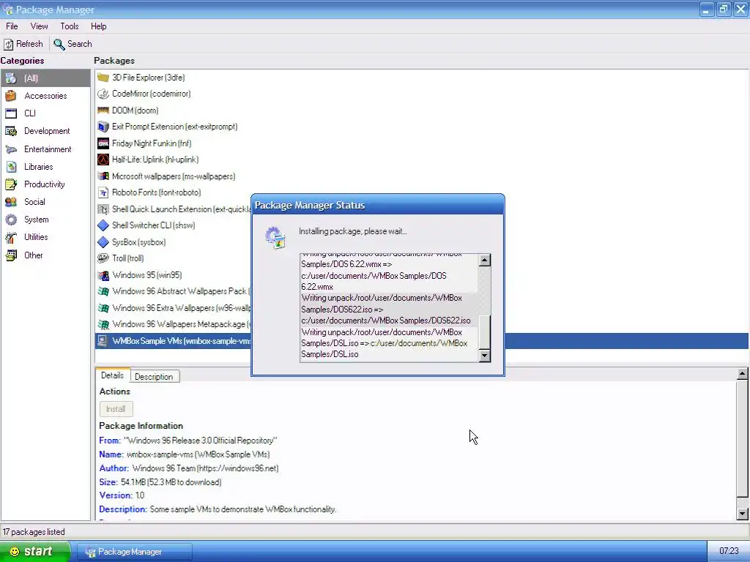Click the Roboto Fonts package icon
Screen dimensions: 750x562
(x=103, y=192)
